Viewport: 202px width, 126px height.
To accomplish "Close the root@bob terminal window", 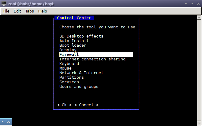I will (198, 4).
